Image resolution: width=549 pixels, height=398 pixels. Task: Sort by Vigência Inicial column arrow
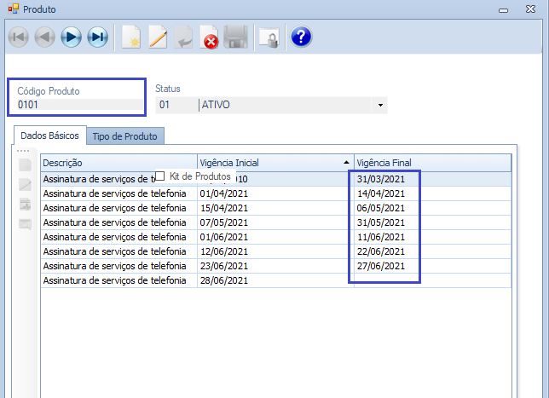[x=346, y=162]
